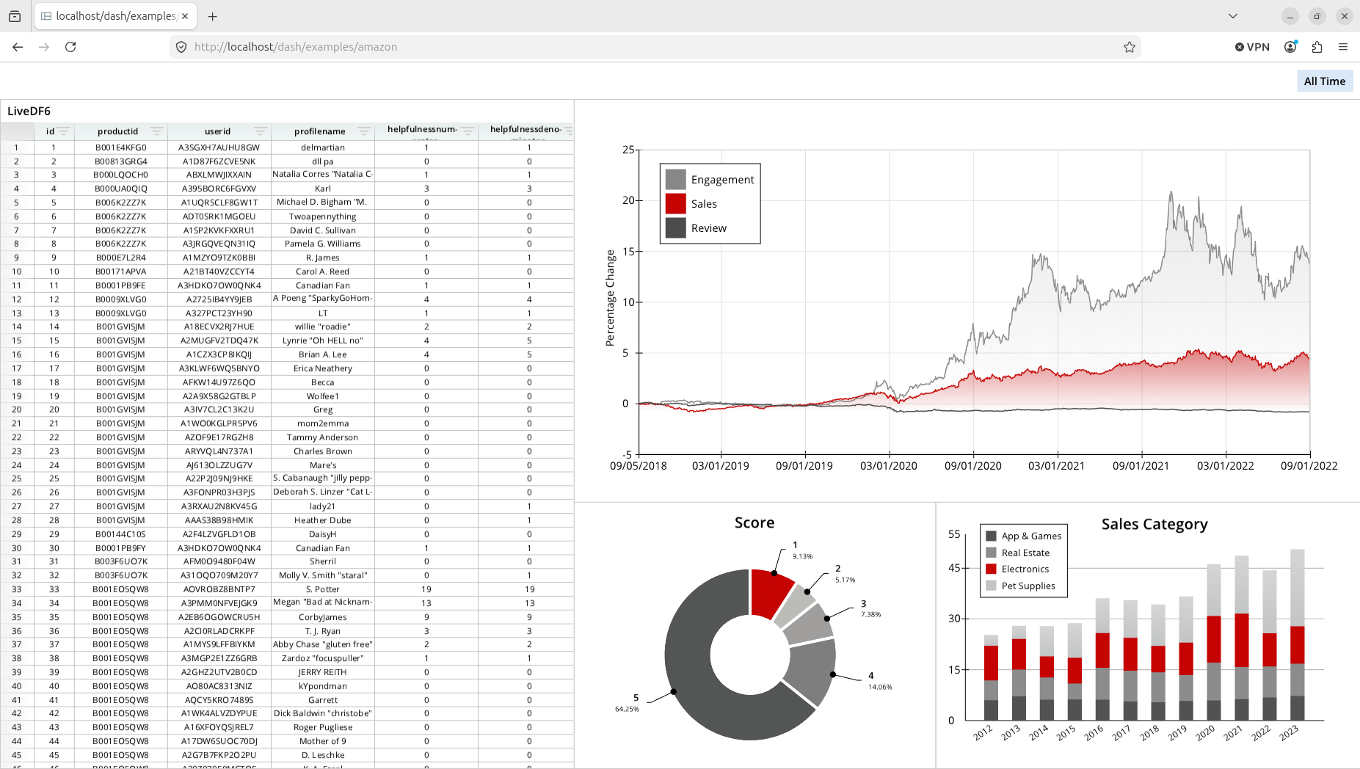Toggle the Electronics legend entry

click(1017, 569)
